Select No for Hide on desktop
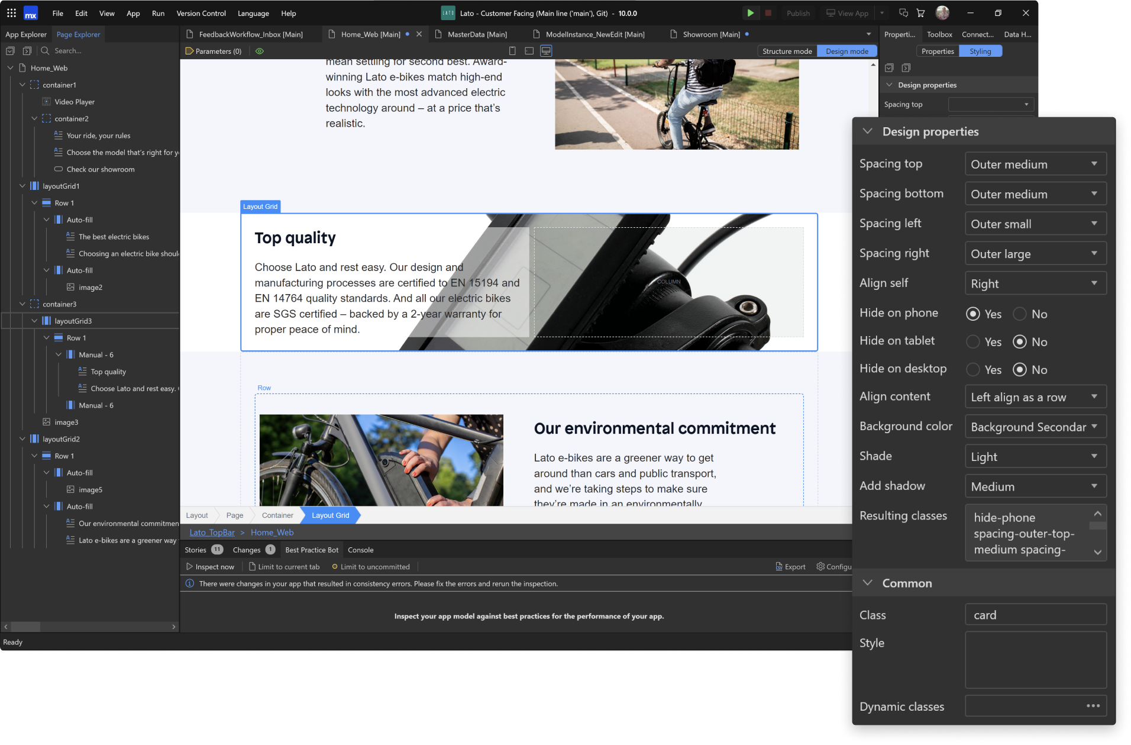This screenshot has height=745, width=1131. tap(1020, 369)
